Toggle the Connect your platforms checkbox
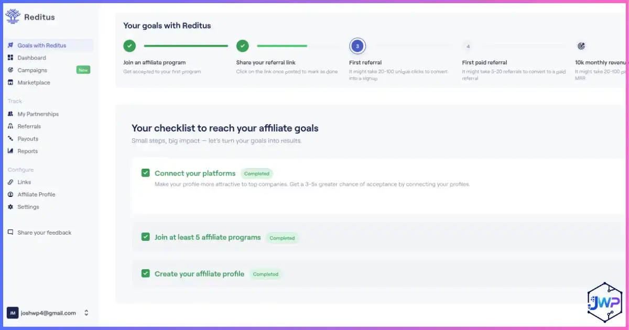Image resolution: width=629 pixels, height=330 pixels. (146, 173)
